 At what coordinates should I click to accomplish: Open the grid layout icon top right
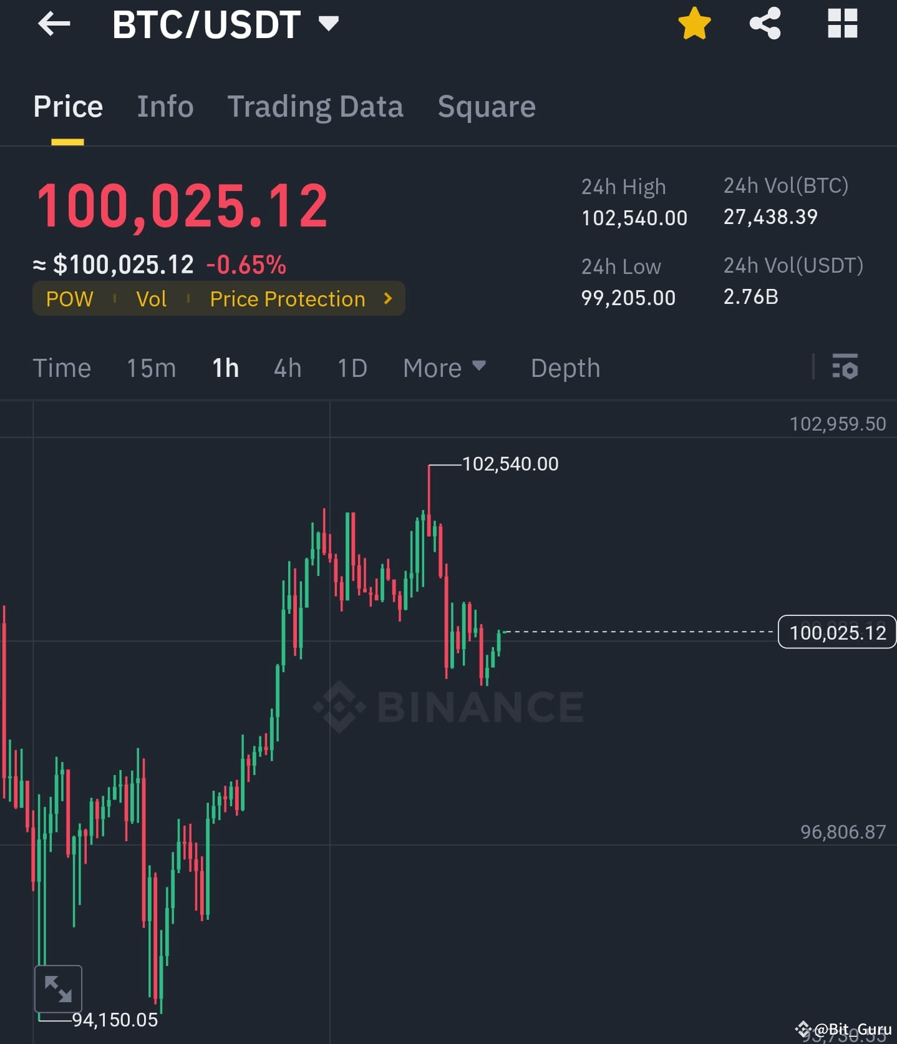coord(842,24)
